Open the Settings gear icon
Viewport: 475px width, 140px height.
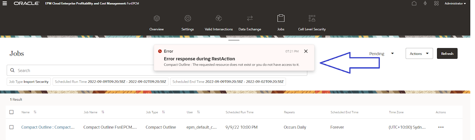[x=188, y=18]
